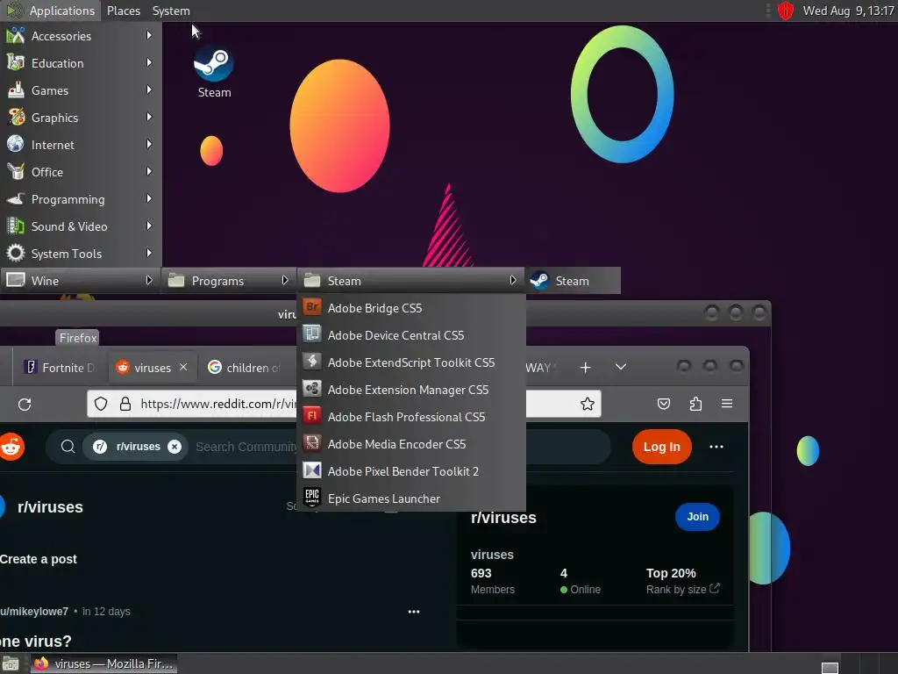Open the Firefox extensions icon
The width and height of the screenshot is (898, 674).
click(695, 404)
